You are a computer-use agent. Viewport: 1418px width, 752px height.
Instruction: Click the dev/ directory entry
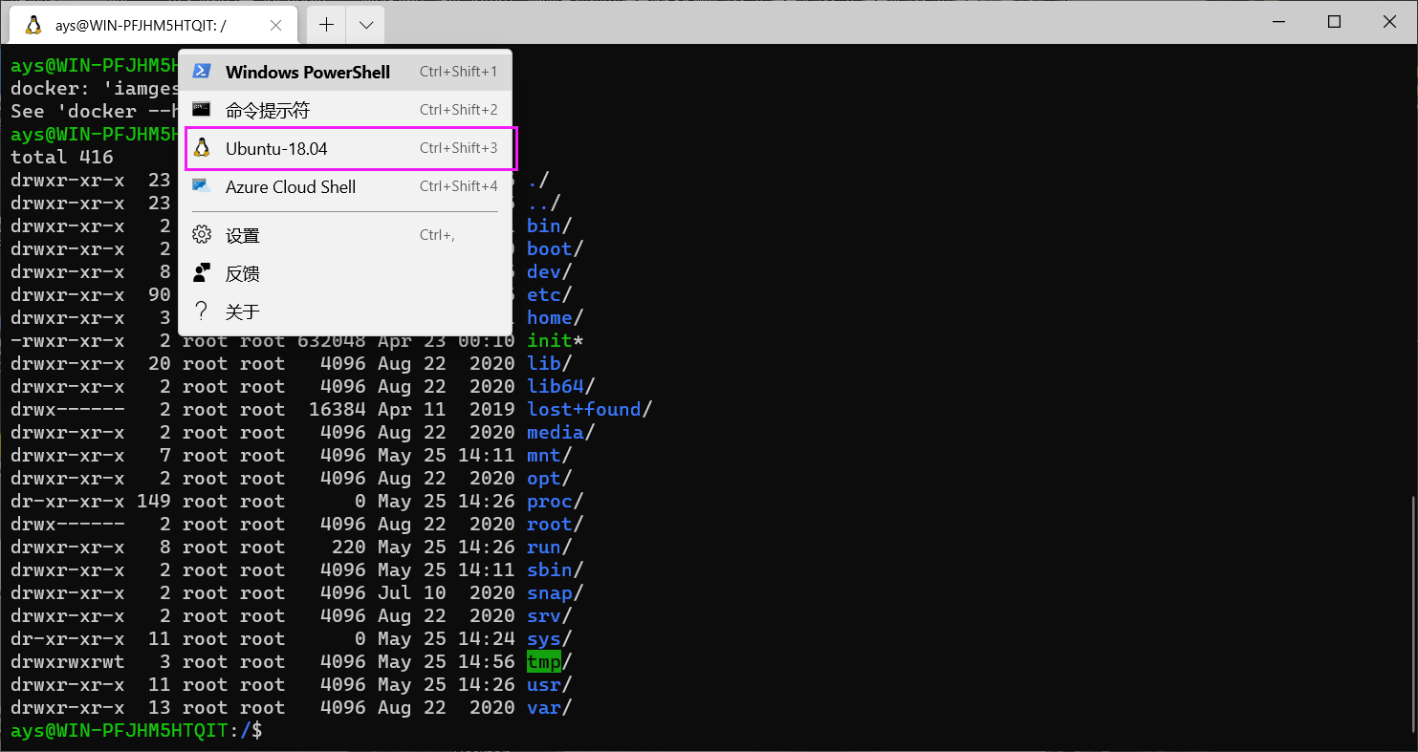point(550,271)
